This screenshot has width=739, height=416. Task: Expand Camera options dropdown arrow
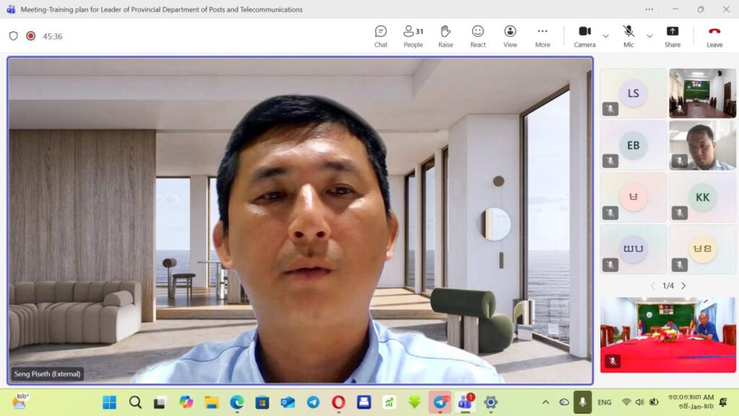pos(605,36)
